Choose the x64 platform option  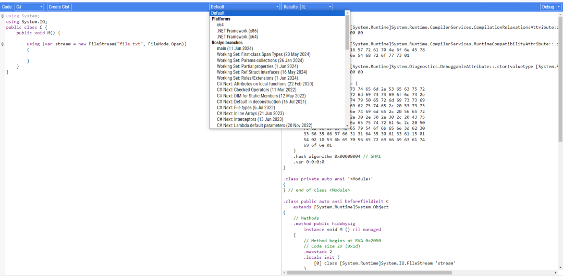coord(221,24)
